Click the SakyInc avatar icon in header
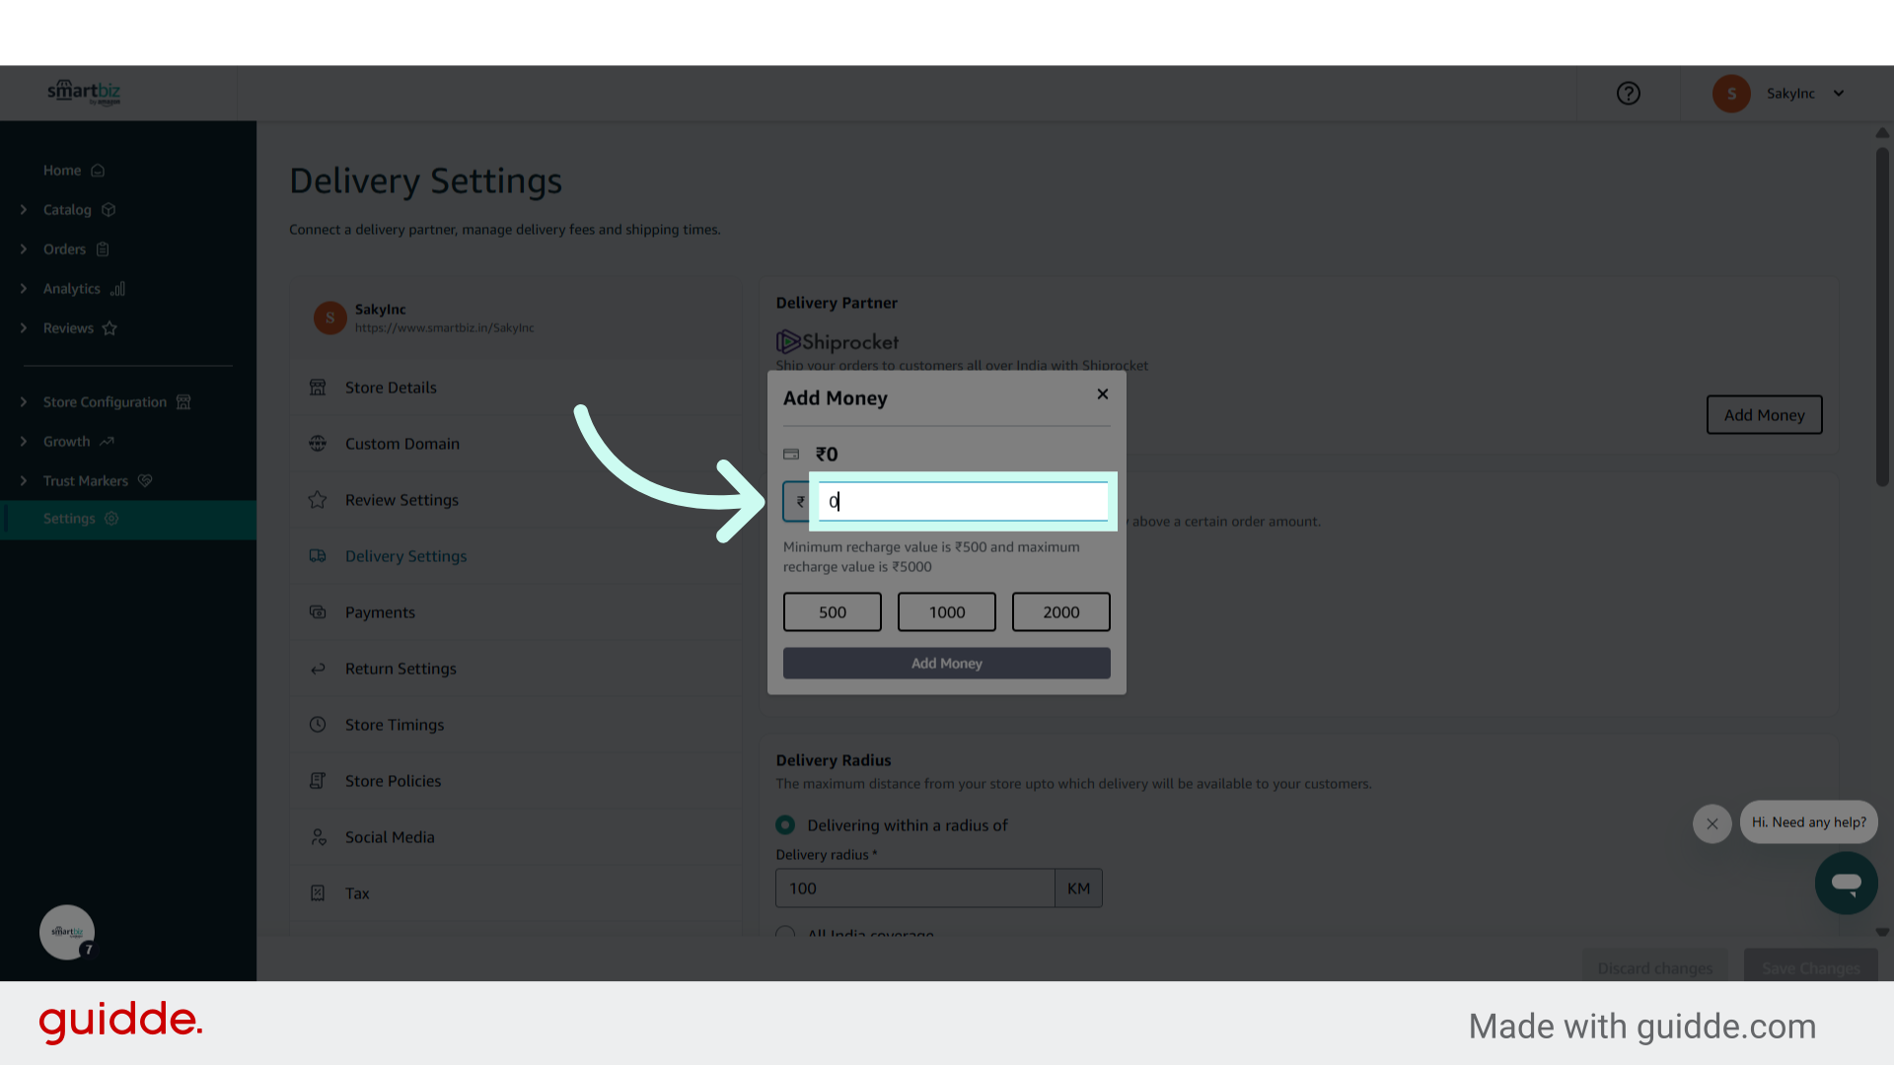The width and height of the screenshot is (1894, 1065). [1731, 94]
